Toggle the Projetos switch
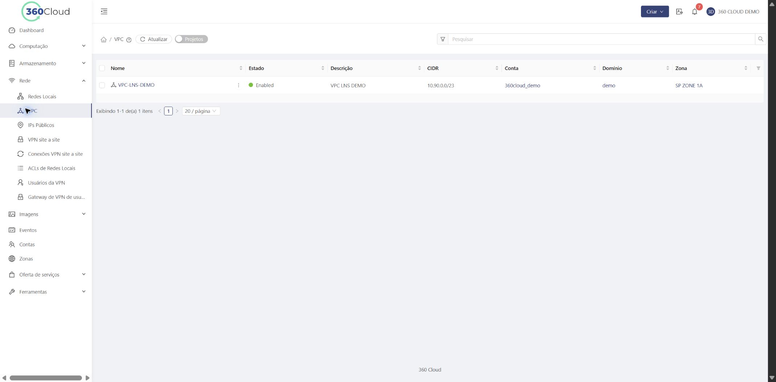776x382 pixels. [191, 39]
